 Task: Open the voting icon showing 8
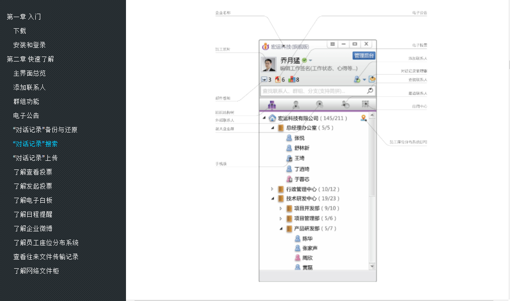[x=291, y=79]
